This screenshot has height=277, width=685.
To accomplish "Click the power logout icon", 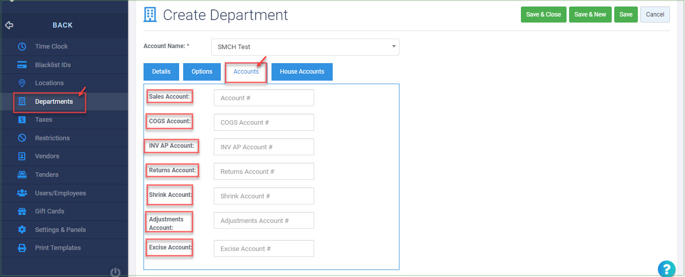I will click(x=115, y=272).
